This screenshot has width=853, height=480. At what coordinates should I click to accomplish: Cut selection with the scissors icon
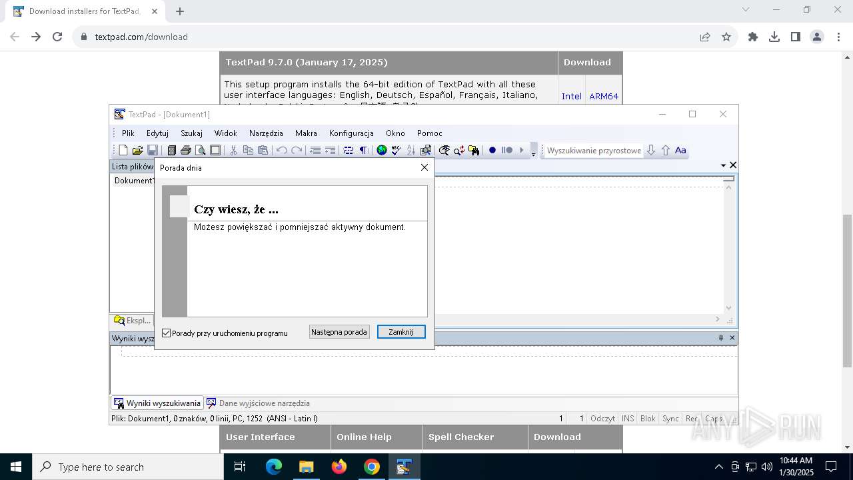(x=233, y=150)
